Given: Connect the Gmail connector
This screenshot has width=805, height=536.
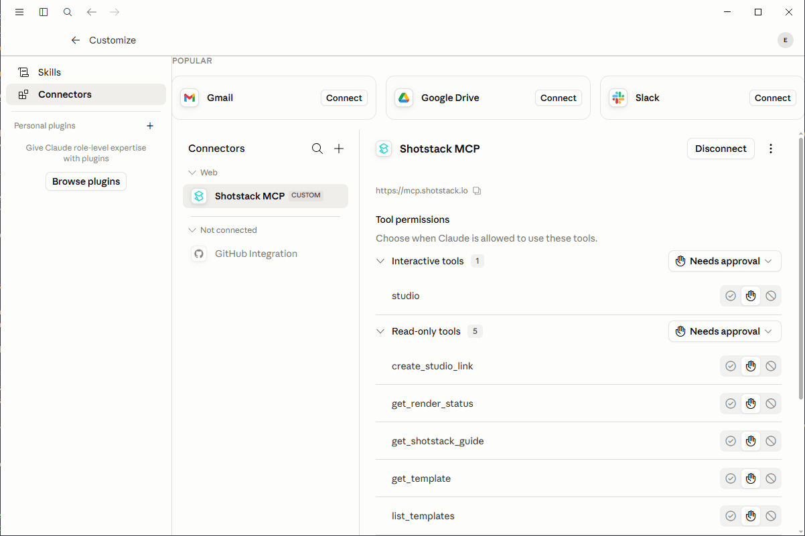Looking at the screenshot, I should pos(344,98).
